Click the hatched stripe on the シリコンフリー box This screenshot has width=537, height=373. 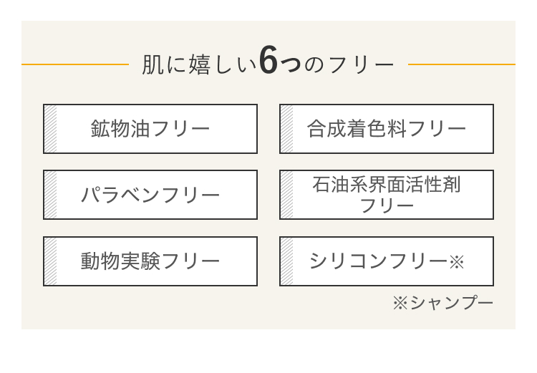pos(287,261)
